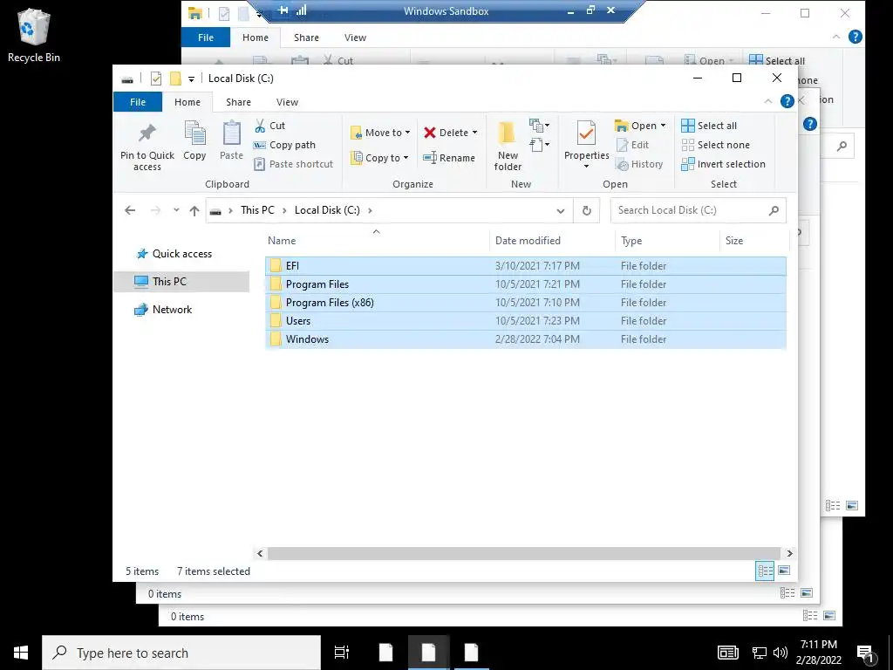Expand the Open dropdown arrow

pyautogui.click(x=663, y=126)
